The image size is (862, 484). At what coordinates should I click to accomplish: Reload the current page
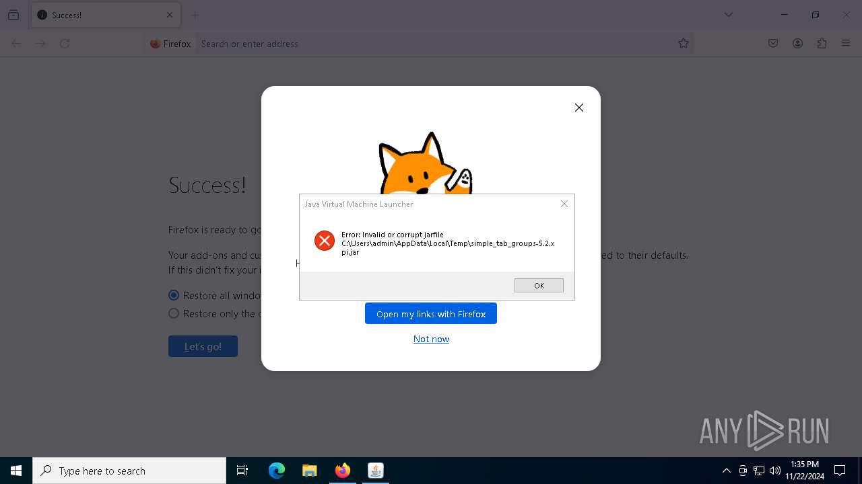coord(65,44)
